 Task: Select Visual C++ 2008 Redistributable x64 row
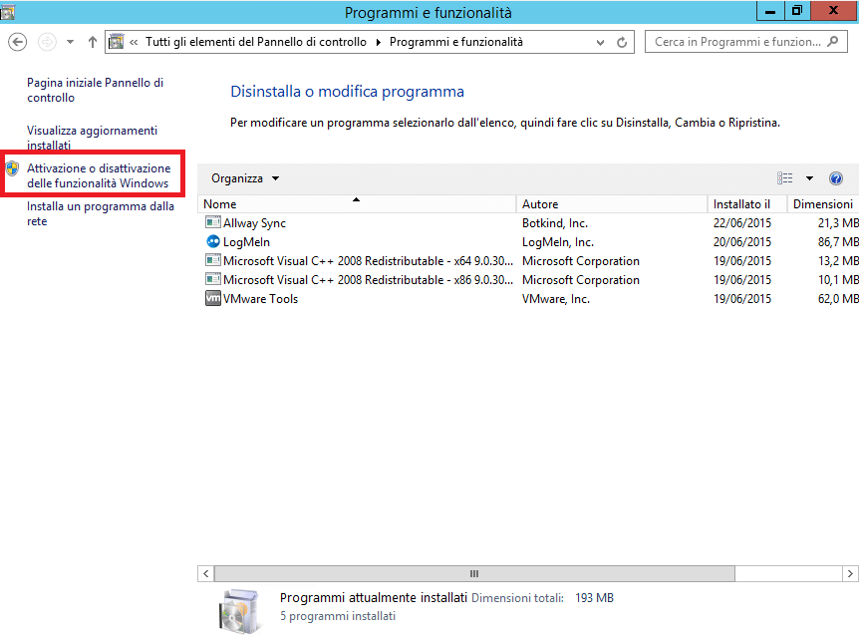[528, 261]
